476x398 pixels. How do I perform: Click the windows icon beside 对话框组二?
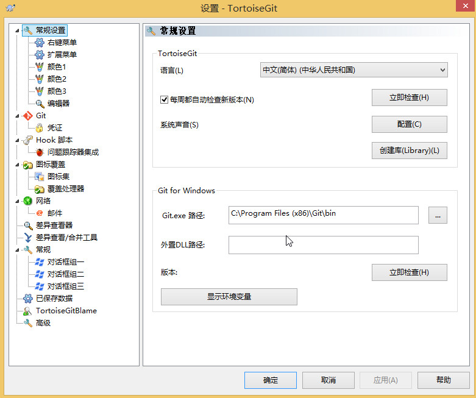coord(40,274)
